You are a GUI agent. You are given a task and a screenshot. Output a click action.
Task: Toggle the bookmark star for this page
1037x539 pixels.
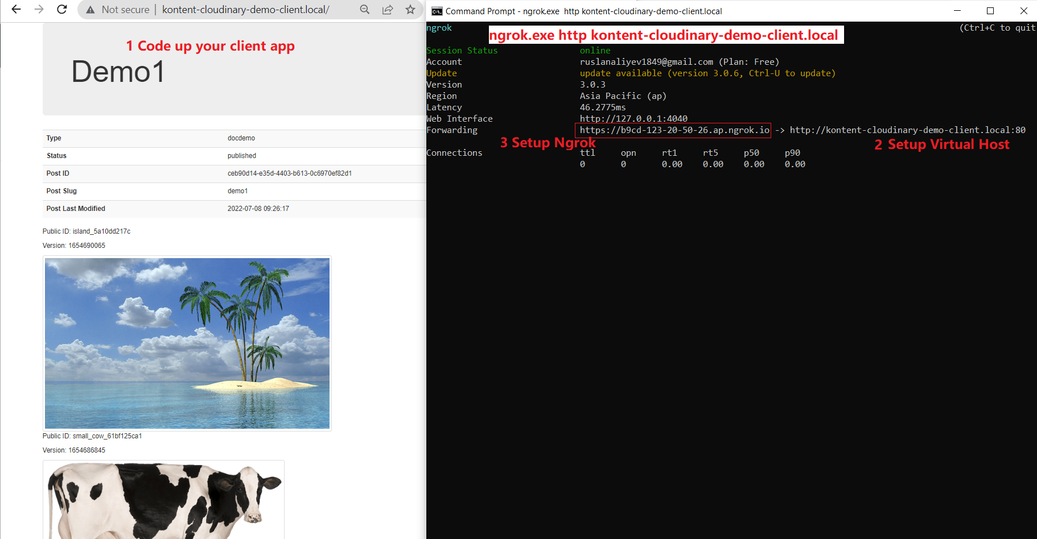(x=411, y=9)
